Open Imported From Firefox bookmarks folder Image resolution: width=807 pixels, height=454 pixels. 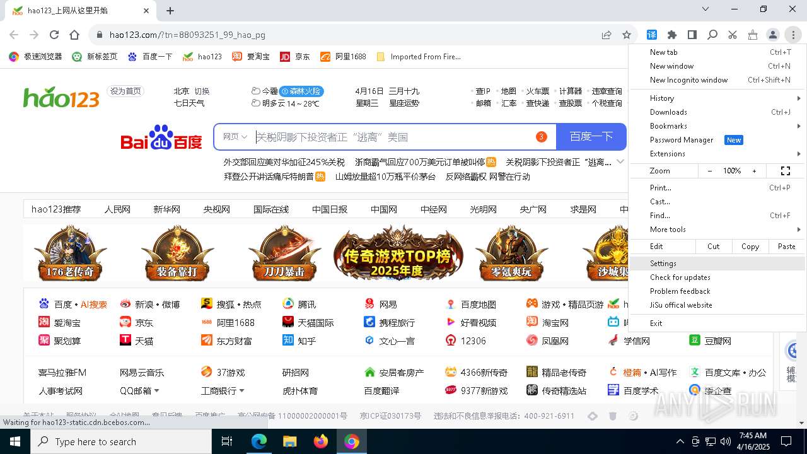419,56
